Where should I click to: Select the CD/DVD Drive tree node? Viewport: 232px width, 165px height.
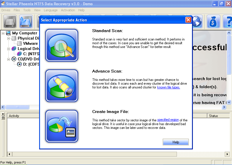click(26, 59)
